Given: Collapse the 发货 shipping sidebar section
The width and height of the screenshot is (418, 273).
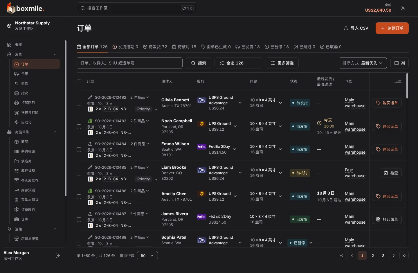Looking at the screenshot, I should [55, 55].
